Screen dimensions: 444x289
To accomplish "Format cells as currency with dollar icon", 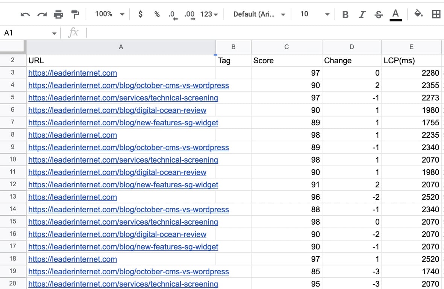I will [x=140, y=14].
